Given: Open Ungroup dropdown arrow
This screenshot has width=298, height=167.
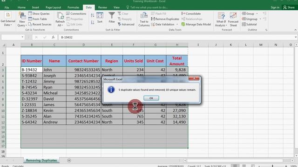Looking at the screenshot, I should coord(260,19).
